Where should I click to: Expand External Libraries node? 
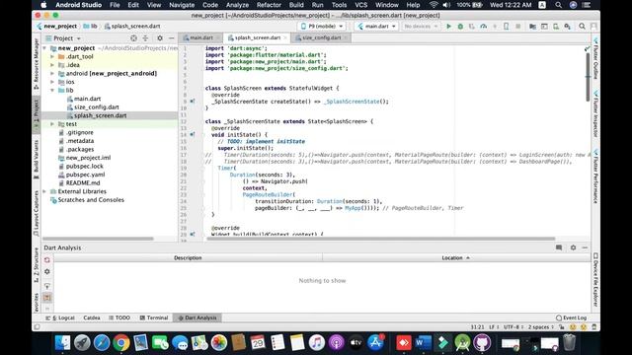coord(44,191)
